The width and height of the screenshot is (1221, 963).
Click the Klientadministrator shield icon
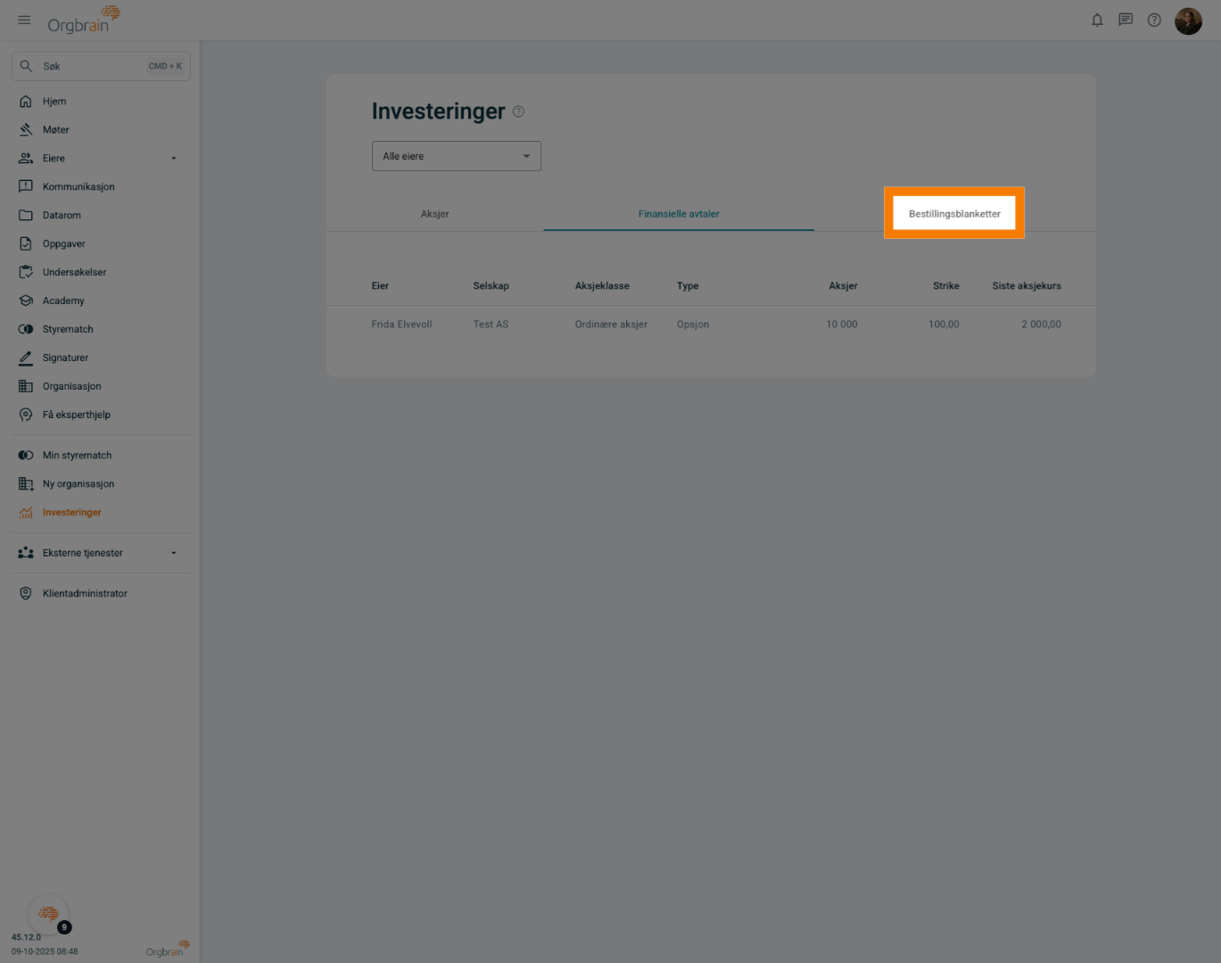pyautogui.click(x=26, y=594)
